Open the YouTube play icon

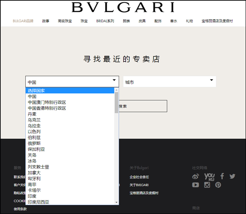tap(196, 185)
